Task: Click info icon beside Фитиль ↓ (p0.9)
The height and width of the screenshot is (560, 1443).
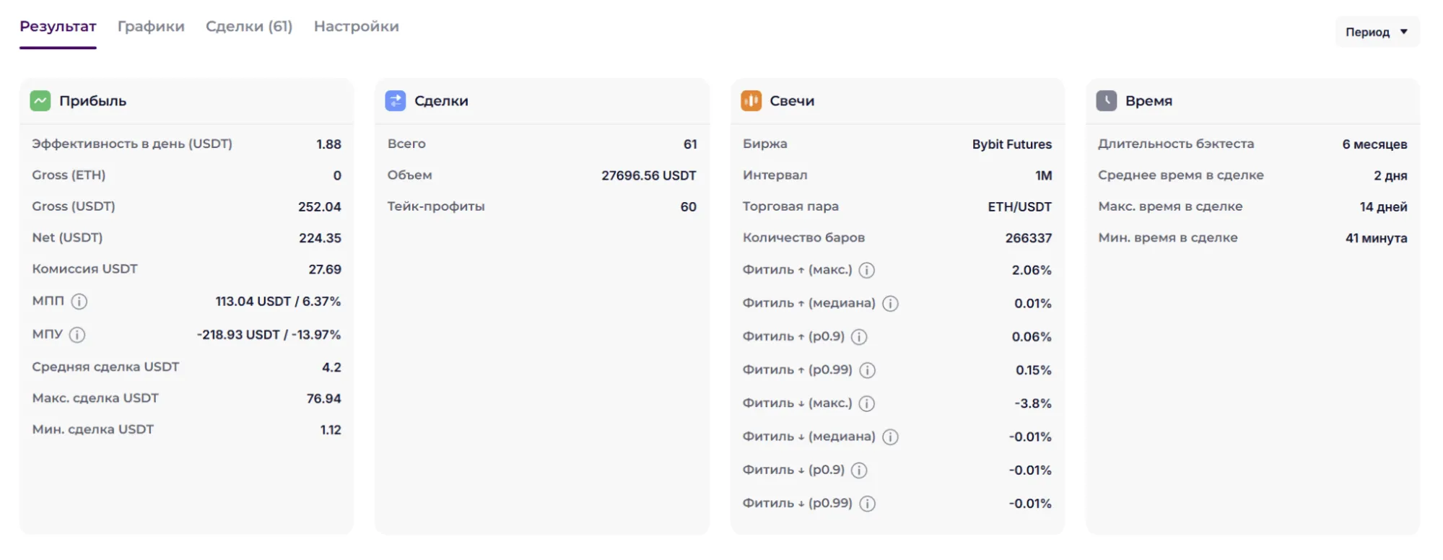Action: 859,471
